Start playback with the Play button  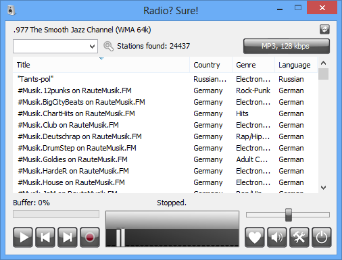point(23,237)
